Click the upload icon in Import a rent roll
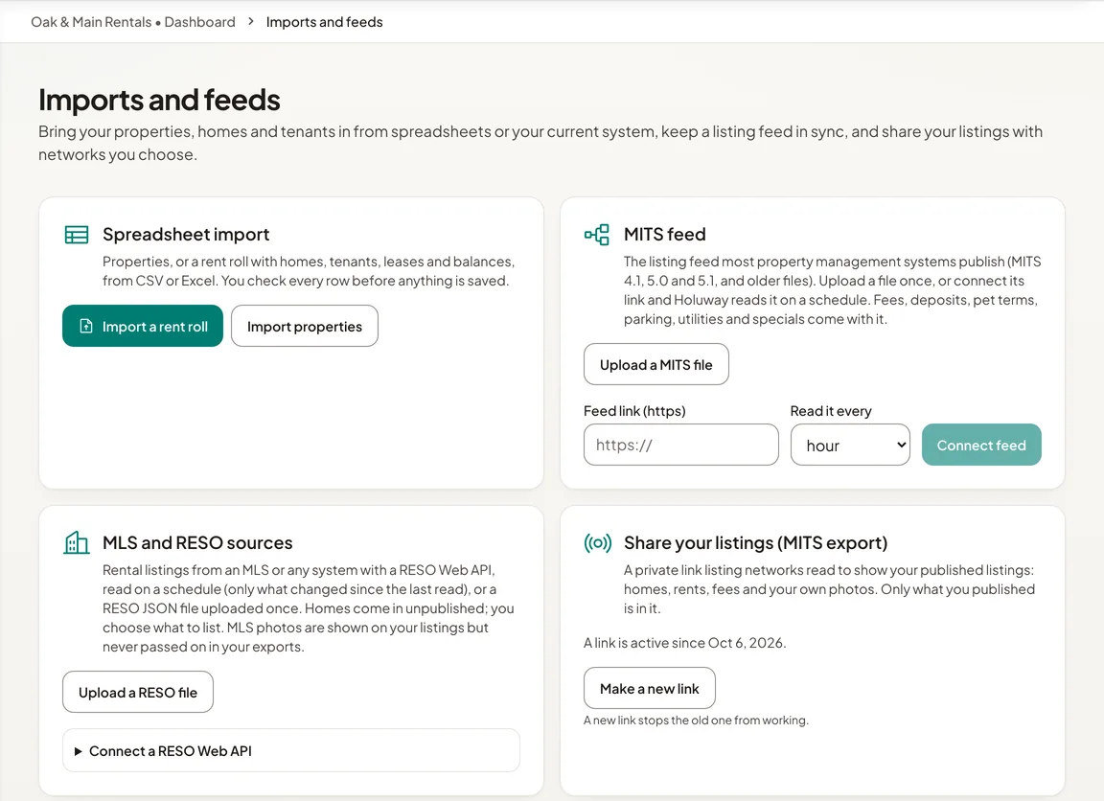This screenshot has height=801, width=1104. point(86,326)
